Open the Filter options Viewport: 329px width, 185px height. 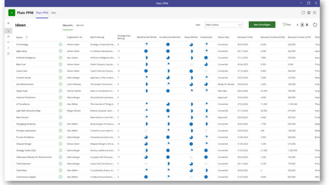tap(287, 25)
